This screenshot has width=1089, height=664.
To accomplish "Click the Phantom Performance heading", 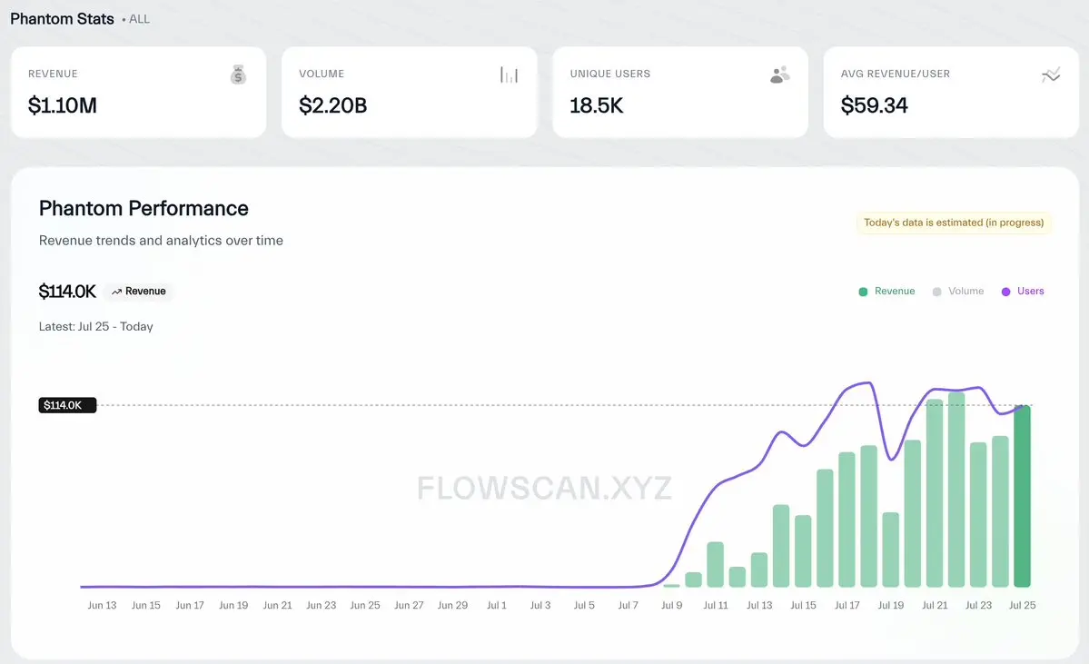I will click(144, 208).
